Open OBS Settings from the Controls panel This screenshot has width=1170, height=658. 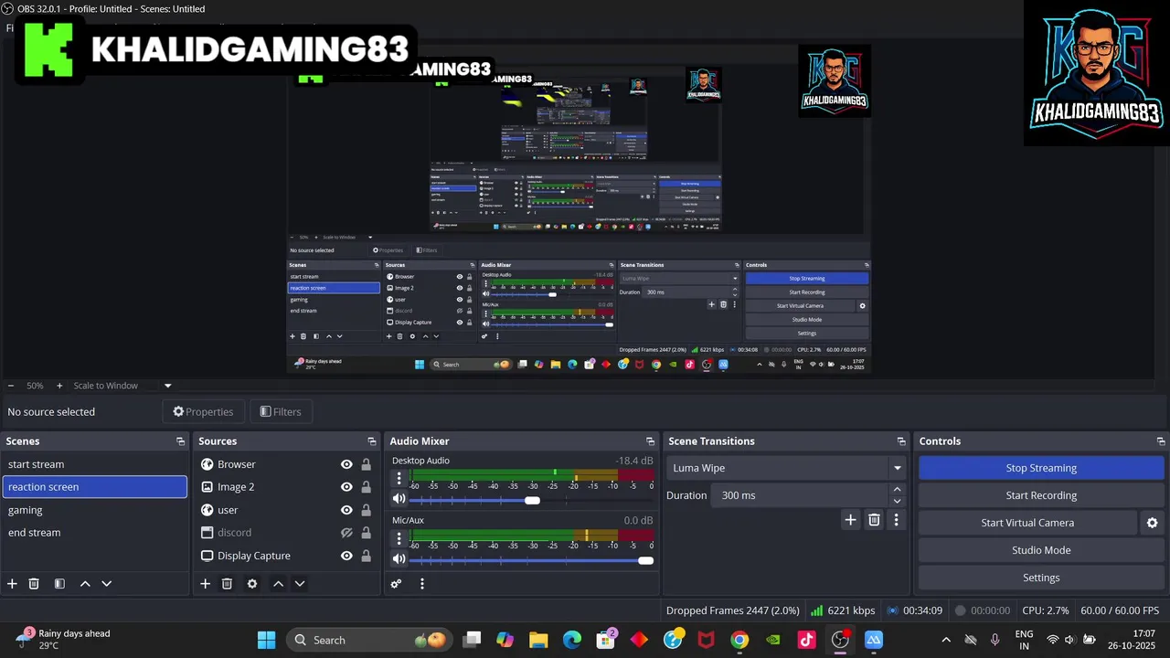1041,578
